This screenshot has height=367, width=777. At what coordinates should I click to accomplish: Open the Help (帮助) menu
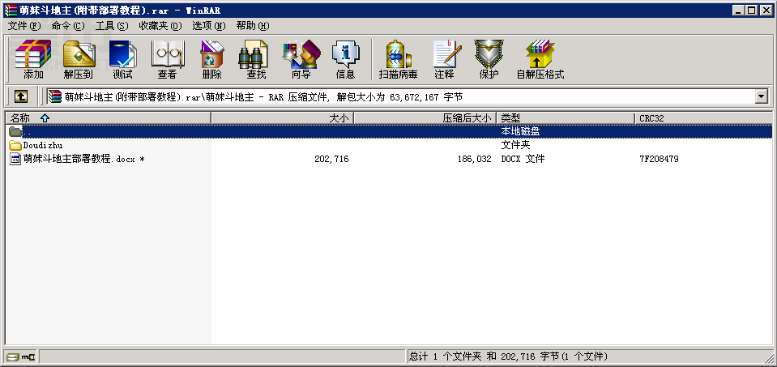pyautogui.click(x=252, y=26)
